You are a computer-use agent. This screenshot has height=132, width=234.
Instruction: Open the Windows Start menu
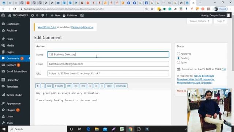(4, 129)
